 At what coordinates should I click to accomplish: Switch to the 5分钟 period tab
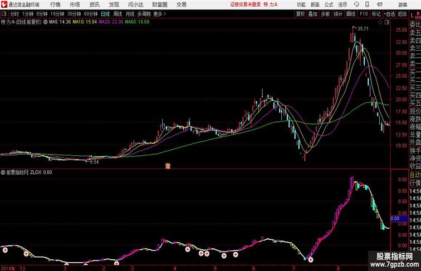tap(42, 14)
